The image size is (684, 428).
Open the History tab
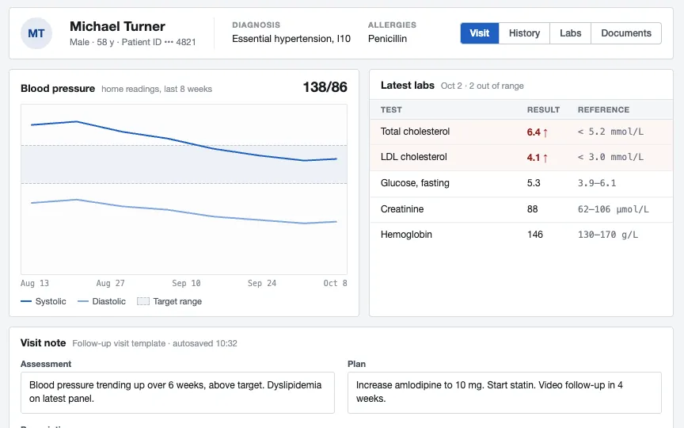pos(524,33)
